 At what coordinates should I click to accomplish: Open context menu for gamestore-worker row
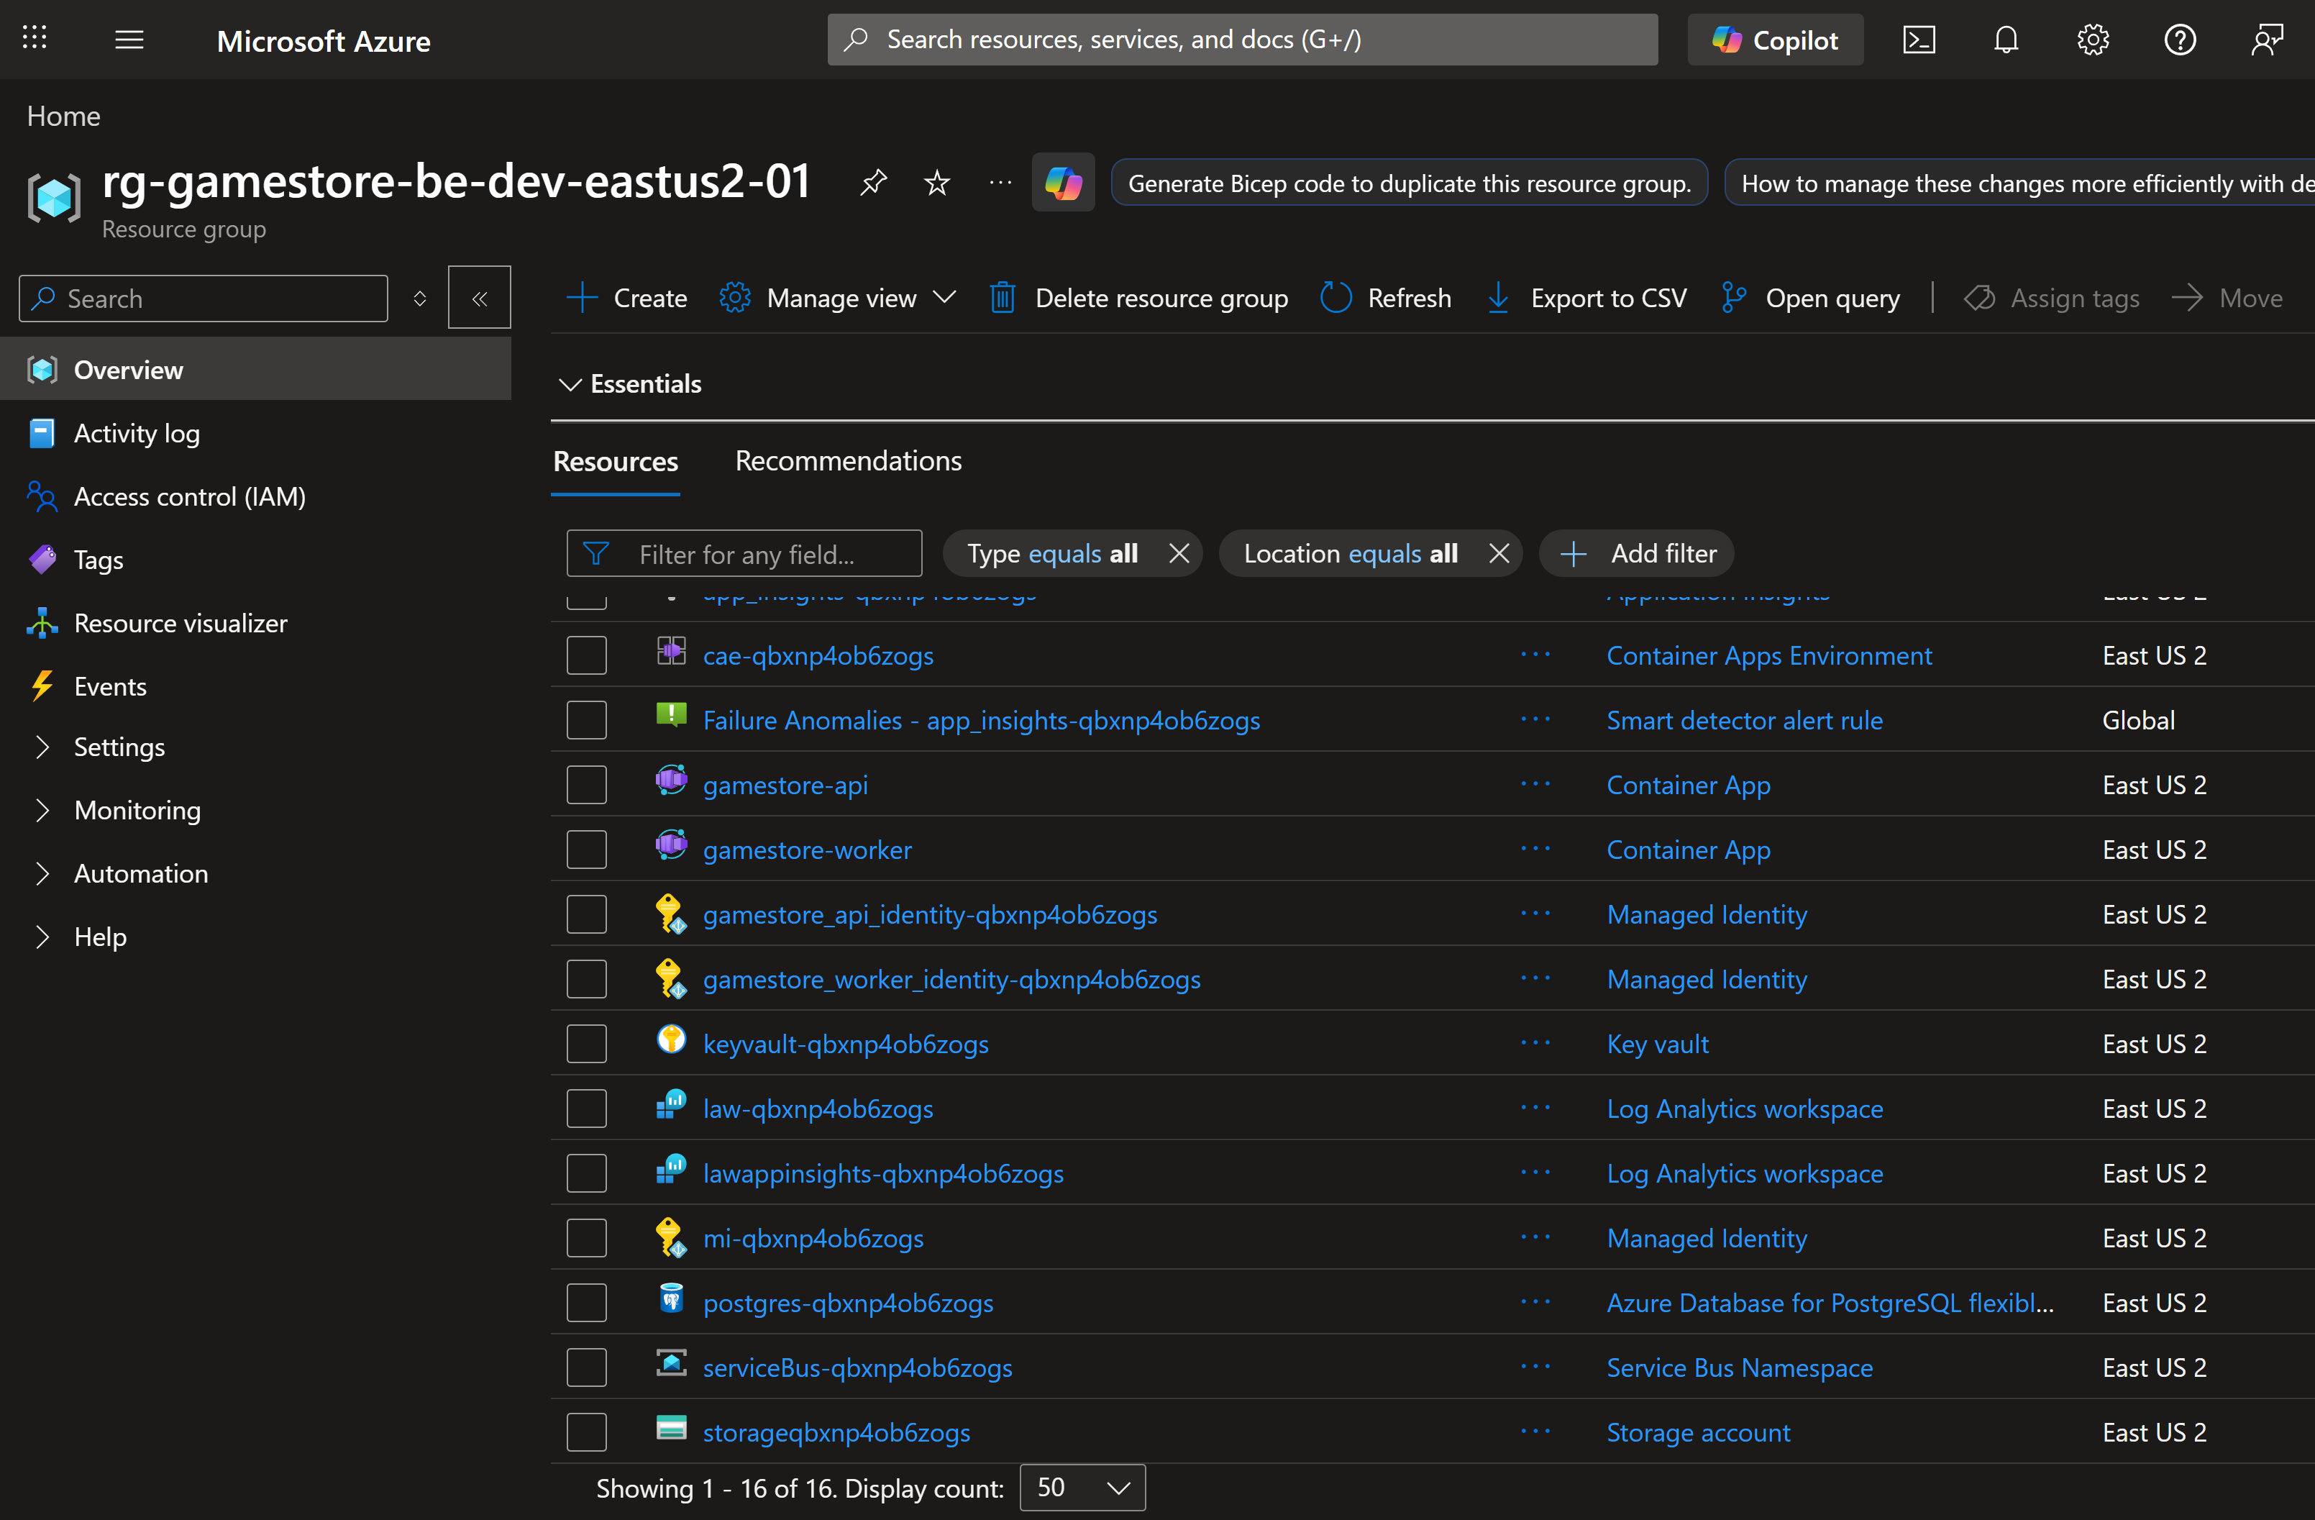click(1536, 849)
